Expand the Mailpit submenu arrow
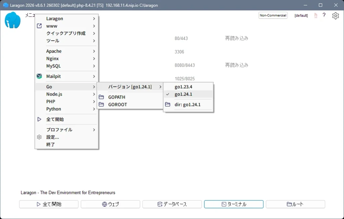Image resolution: width=344 pixels, height=219 pixels. [x=94, y=76]
